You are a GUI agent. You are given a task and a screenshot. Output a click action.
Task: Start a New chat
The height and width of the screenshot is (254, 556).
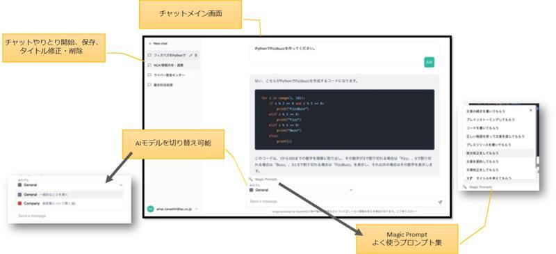tap(158, 43)
